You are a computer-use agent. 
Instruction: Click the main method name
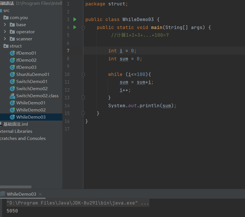pos(157,27)
